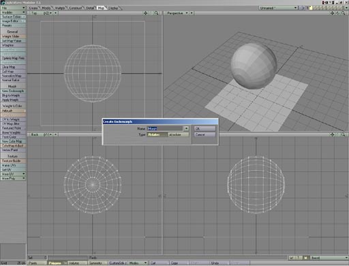349x266 pixels.
Task: Click the Clear Map button
Action: coord(13,67)
